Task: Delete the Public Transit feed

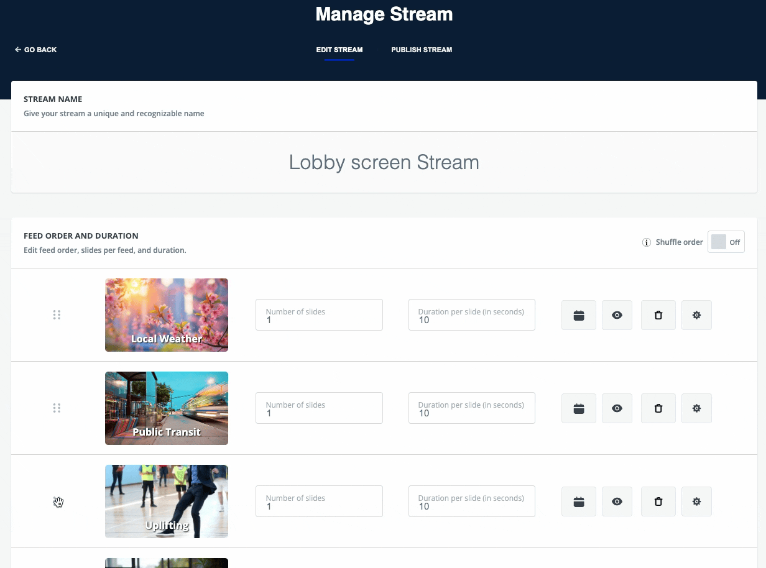Action: coord(658,408)
